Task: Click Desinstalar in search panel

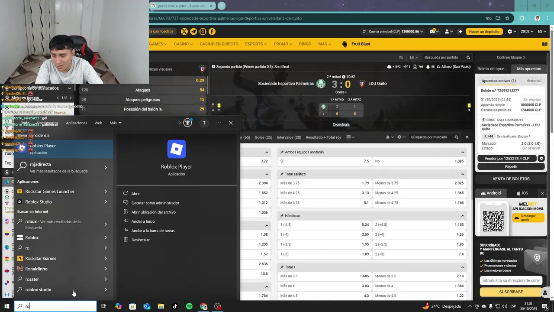Action: 140,240
